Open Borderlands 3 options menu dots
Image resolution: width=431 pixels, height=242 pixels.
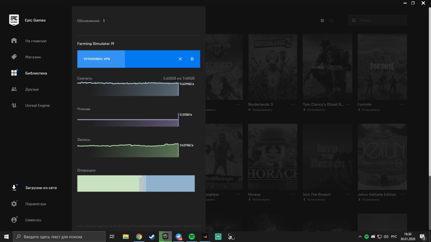pyautogui.click(x=293, y=105)
